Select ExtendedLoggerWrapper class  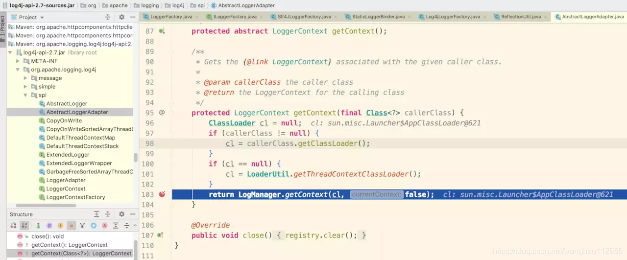[75, 163]
